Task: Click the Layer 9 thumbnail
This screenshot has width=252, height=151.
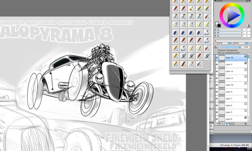Action: (x=222, y=92)
